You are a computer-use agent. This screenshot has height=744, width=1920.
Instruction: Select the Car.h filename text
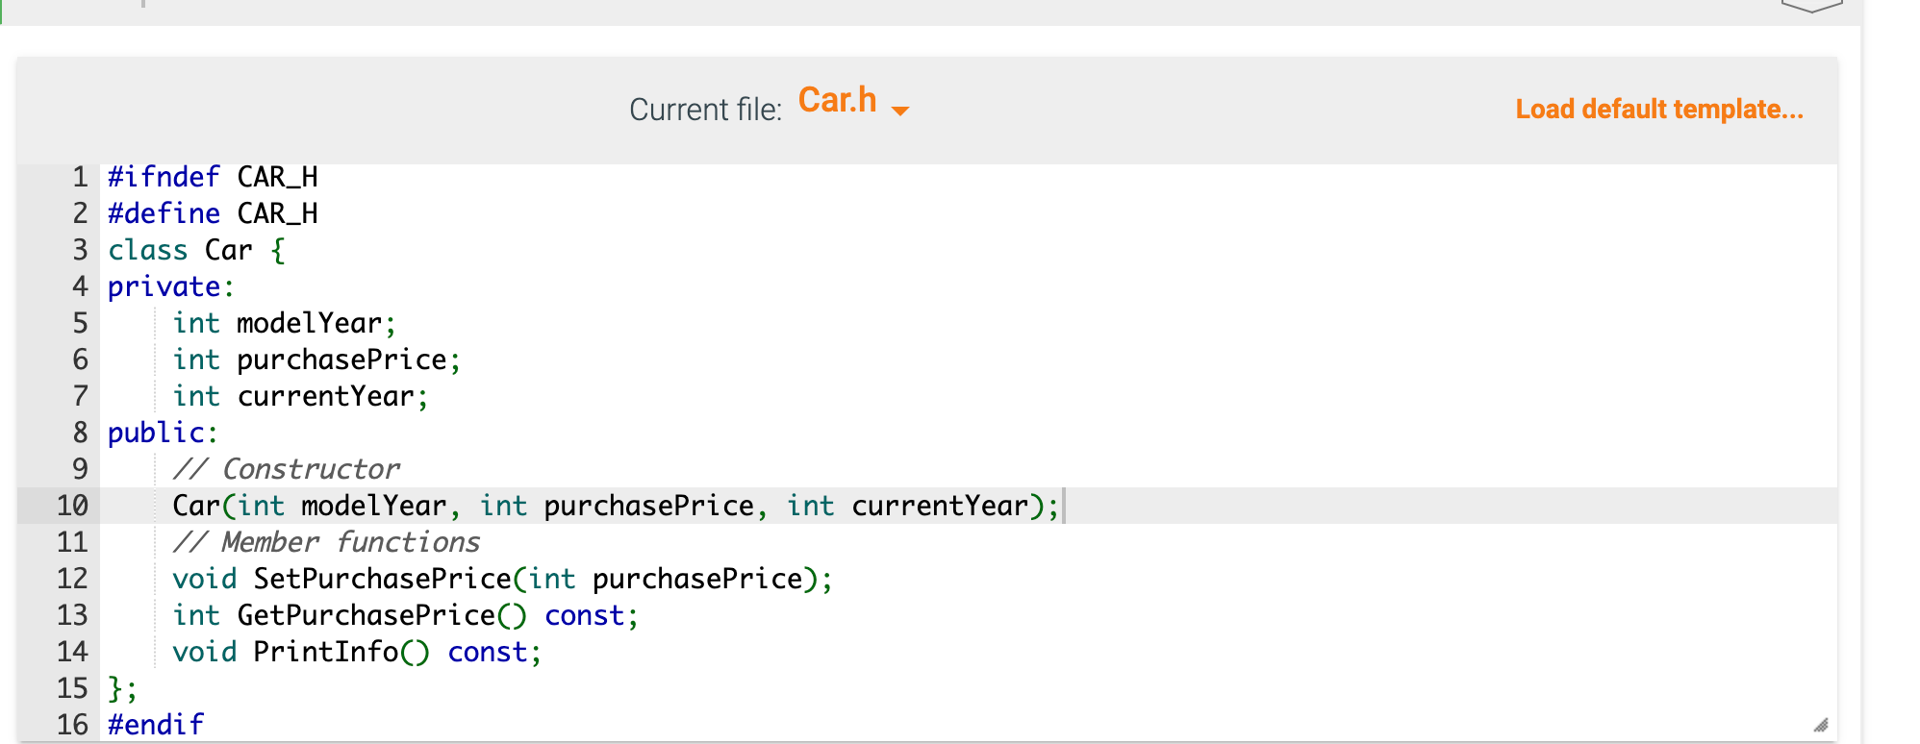pos(838,101)
